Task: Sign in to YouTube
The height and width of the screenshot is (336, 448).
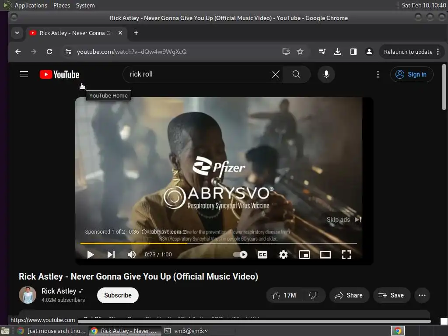Action: tap(412, 74)
